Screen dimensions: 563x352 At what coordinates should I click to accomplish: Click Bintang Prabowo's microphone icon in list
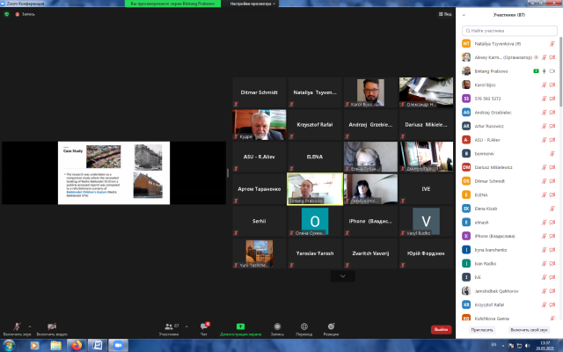click(x=545, y=71)
